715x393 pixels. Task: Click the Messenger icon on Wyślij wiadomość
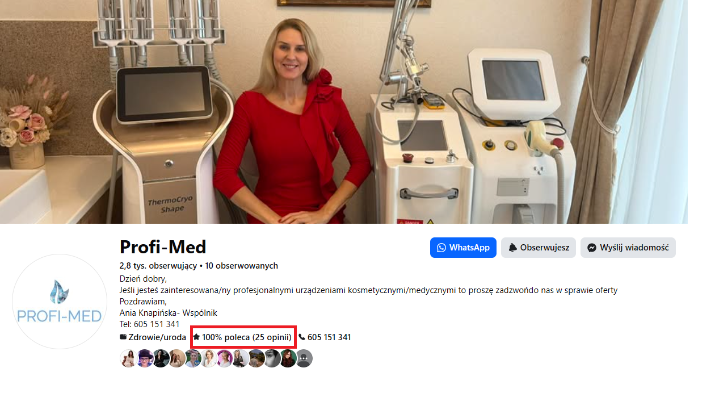click(x=592, y=248)
